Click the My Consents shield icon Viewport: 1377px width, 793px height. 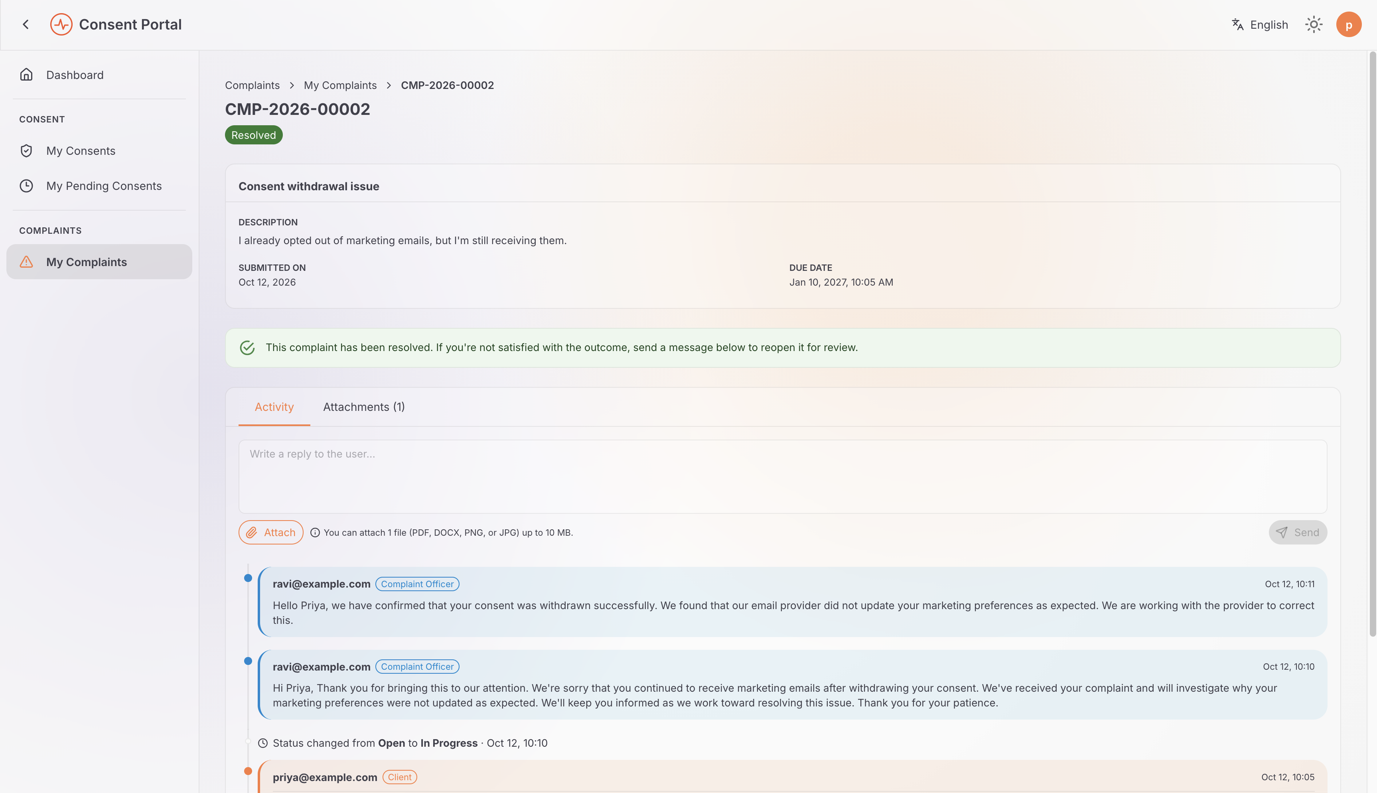[x=26, y=151]
